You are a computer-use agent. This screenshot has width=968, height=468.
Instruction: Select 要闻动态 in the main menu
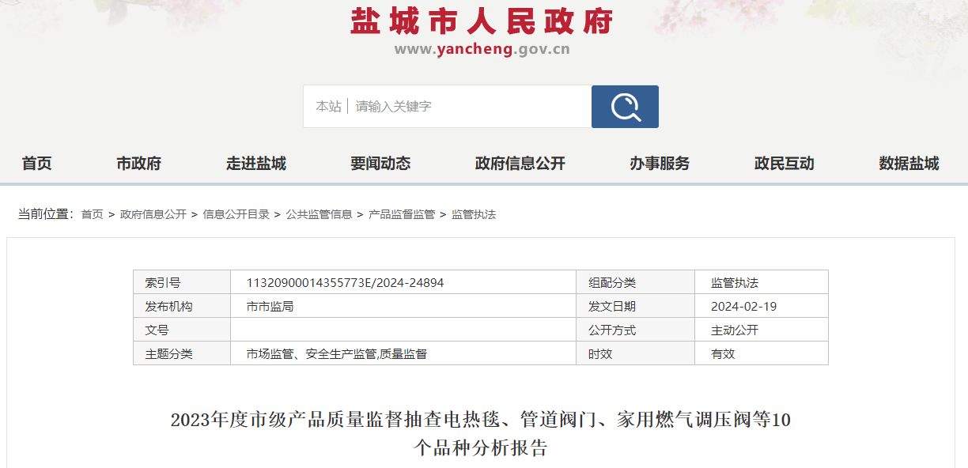click(380, 164)
